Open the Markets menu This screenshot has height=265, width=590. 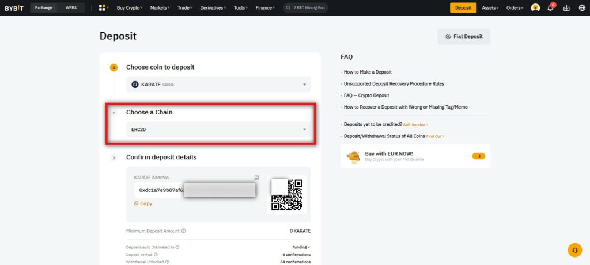coord(160,8)
